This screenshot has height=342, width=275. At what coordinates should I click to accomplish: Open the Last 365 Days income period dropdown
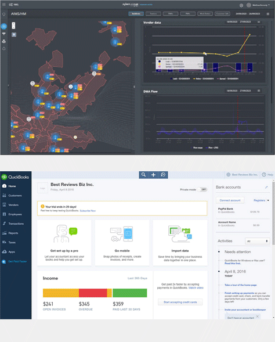coord(137,278)
